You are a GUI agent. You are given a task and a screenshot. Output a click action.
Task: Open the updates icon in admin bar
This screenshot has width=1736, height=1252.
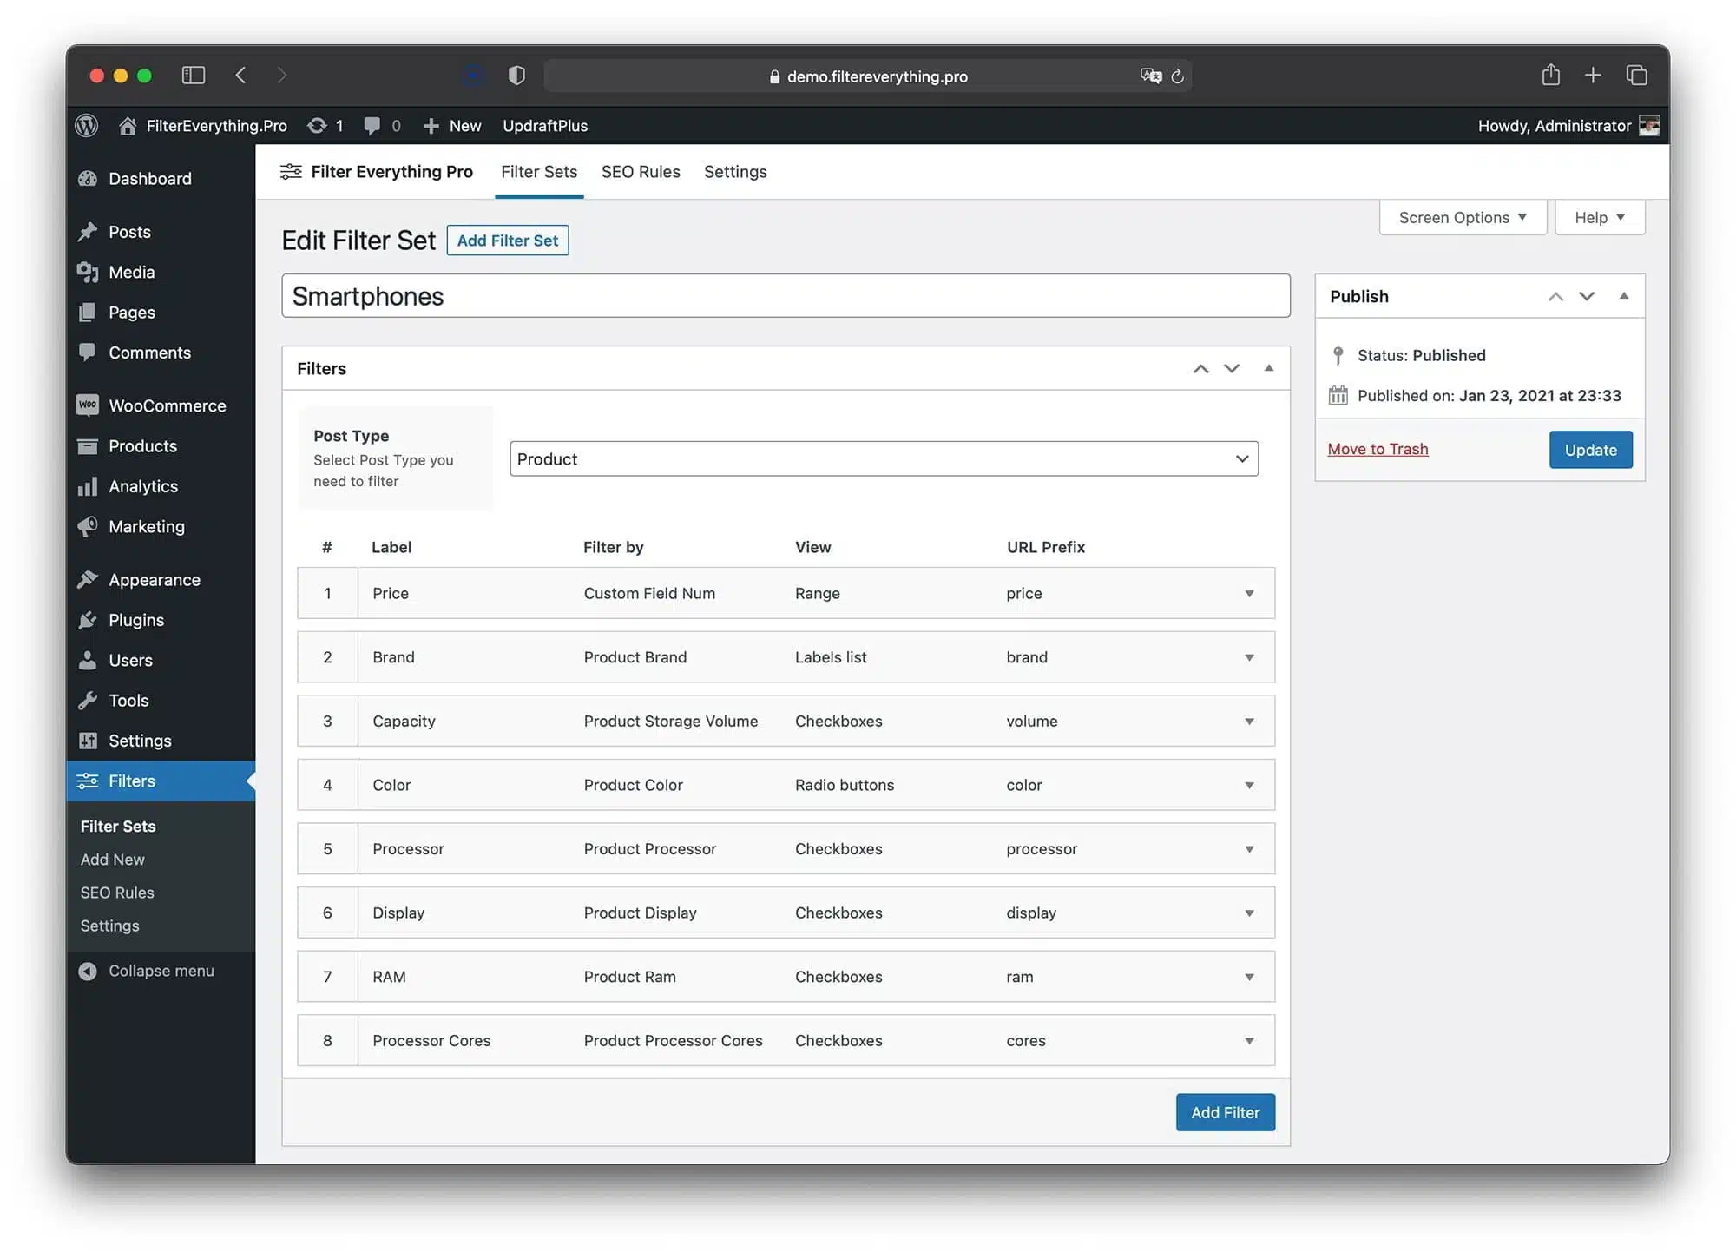(318, 126)
